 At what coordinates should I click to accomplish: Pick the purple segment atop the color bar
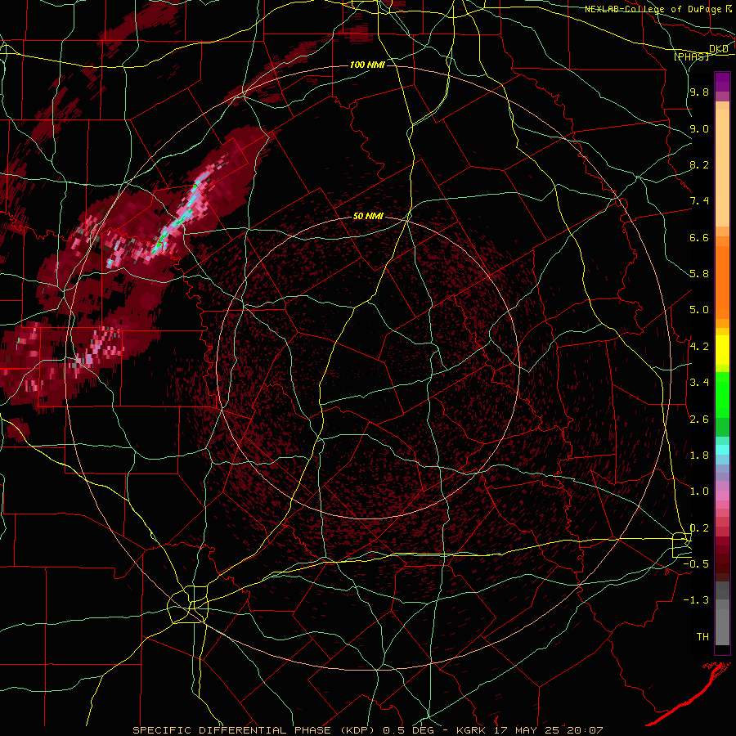[x=722, y=82]
